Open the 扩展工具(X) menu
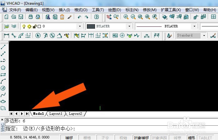Viewport: 218px width, 140px height. pos(171,10)
